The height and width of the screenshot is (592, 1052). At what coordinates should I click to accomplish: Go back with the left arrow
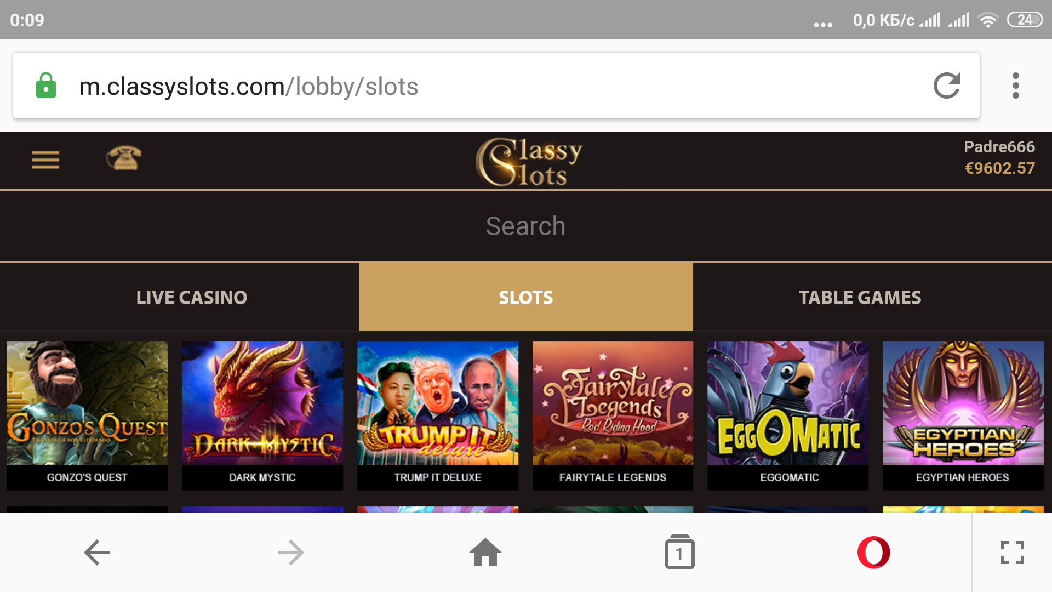[x=98, y=553]
